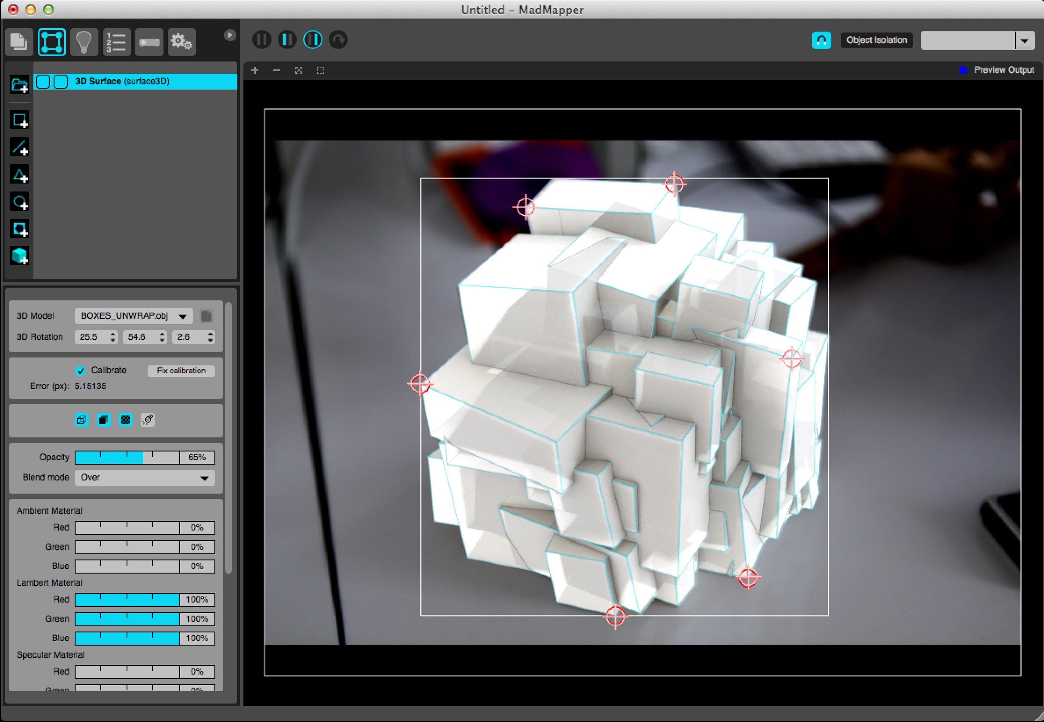Viewport: 1044px width, 722px height.
Task: Click the Fix calibration button
Action: pos(181,371)
